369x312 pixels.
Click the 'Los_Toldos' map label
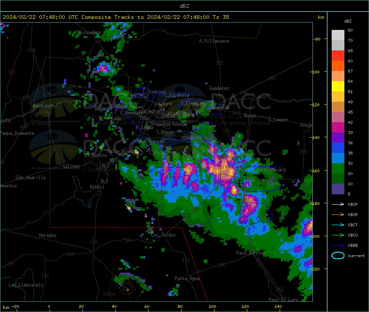click(163, 235)
